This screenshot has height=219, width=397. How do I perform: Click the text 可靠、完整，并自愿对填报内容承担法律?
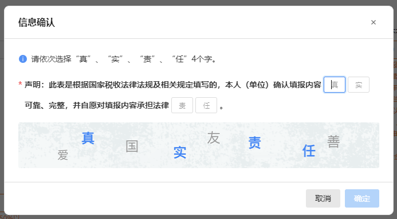97,105
